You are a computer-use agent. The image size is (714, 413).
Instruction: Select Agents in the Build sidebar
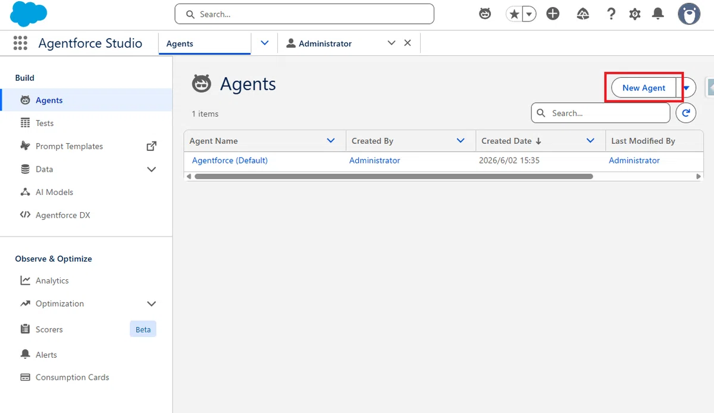[86, 100]
